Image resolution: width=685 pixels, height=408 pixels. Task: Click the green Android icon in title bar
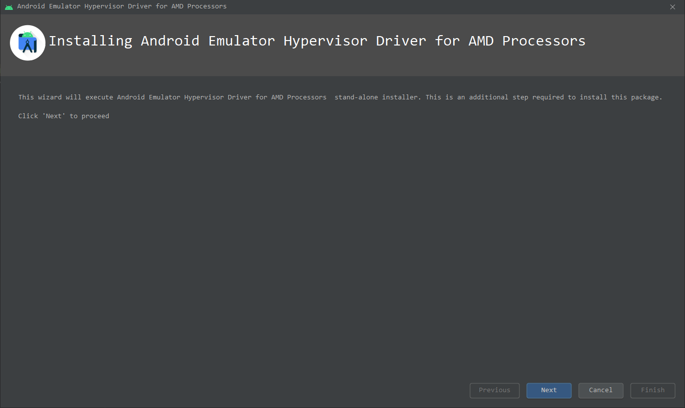pyautogui.click(x=9, y=7)
